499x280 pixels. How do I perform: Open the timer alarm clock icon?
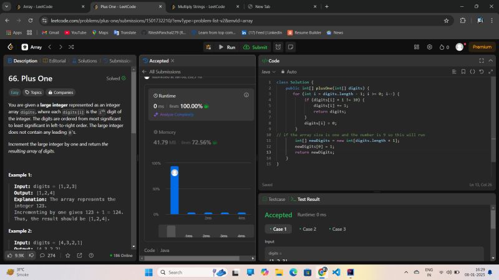278,47
